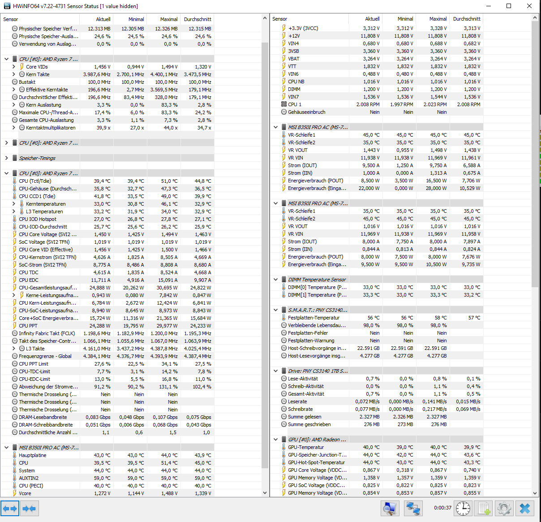Image resolution: width=541 pixels, height=522 pixels.
Task: Collapse the DIMM Temperature Sensor group
Action: pyautogui.click(x=275, y=280)
